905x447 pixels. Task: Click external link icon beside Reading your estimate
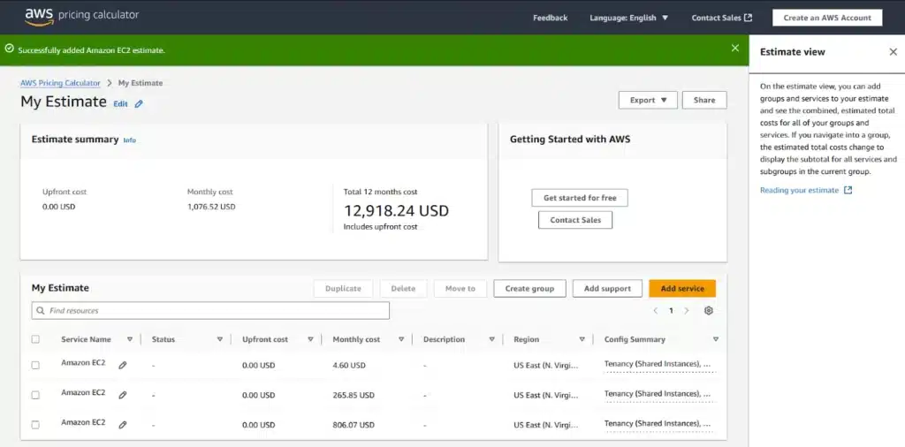click(848, 190)
